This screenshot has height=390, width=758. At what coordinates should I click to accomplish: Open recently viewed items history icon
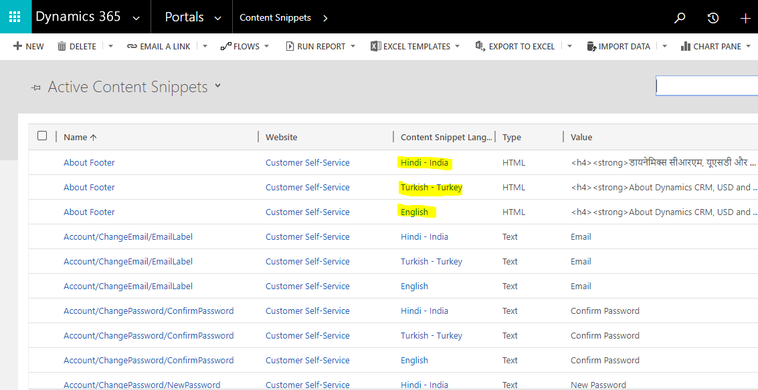click(712, 18)
